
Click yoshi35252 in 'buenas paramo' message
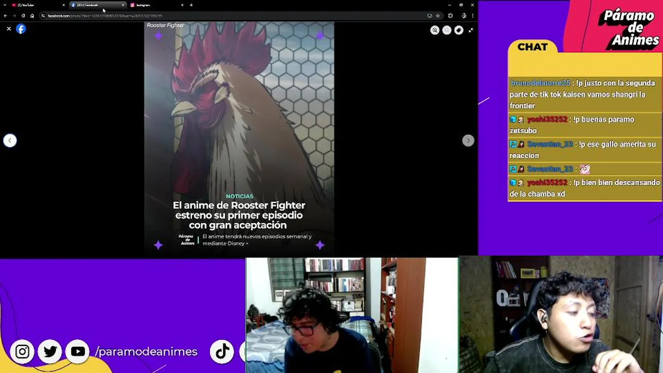pyautogui.click(x=547, y=119)
